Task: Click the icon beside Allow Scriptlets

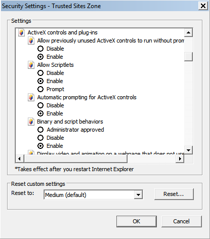Action: pyautogui.click(x=31, y=65)
